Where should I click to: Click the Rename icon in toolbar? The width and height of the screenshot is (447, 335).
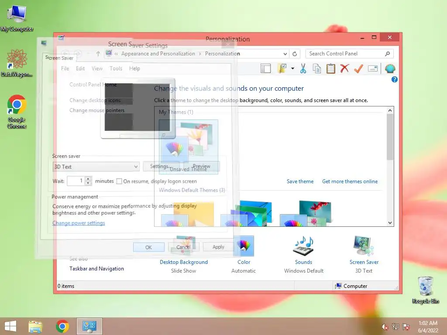[373, 68]
